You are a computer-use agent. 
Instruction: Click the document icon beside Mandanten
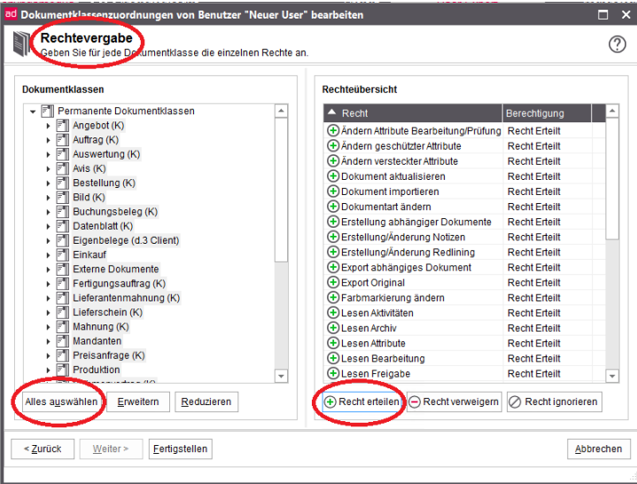[x=62, y=341]
